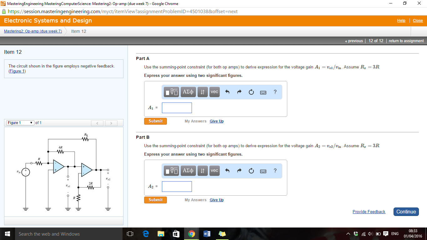Viewport: 427px width, 240px height.
Task: Click inside the A1 answer field
Action: 177,107
